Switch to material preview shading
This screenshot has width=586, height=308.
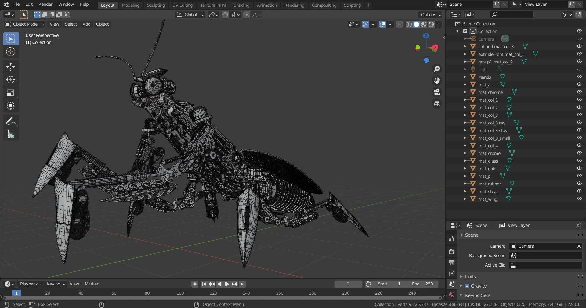coord(424,24)
